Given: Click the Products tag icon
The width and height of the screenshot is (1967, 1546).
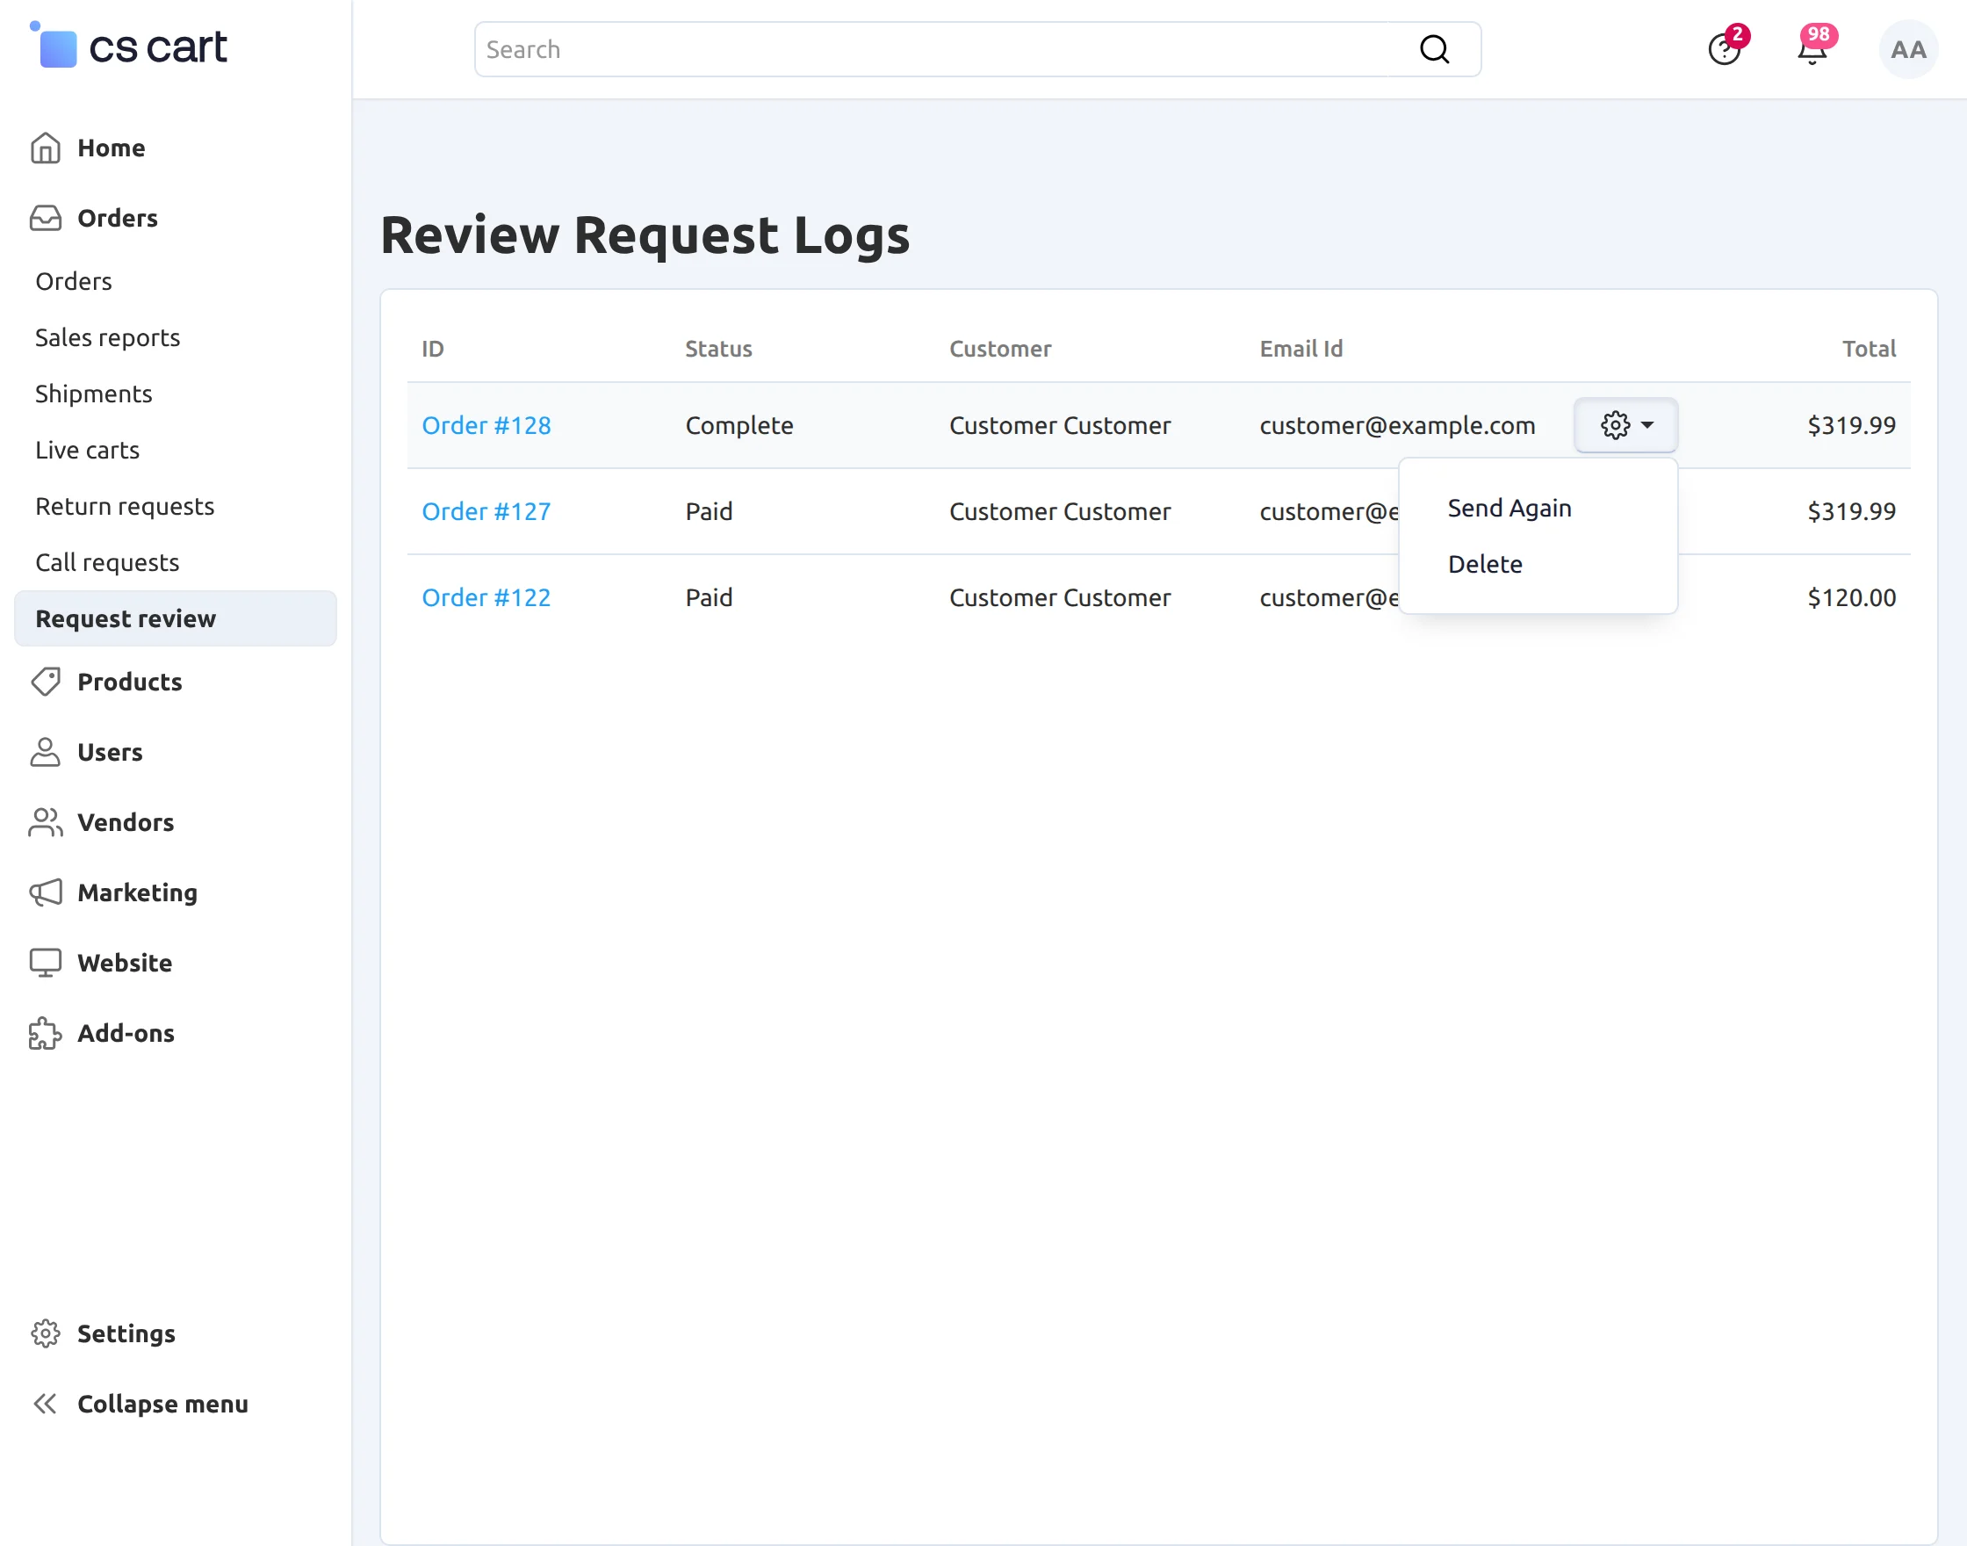Looking at the screenshot, I should (46, 682).
